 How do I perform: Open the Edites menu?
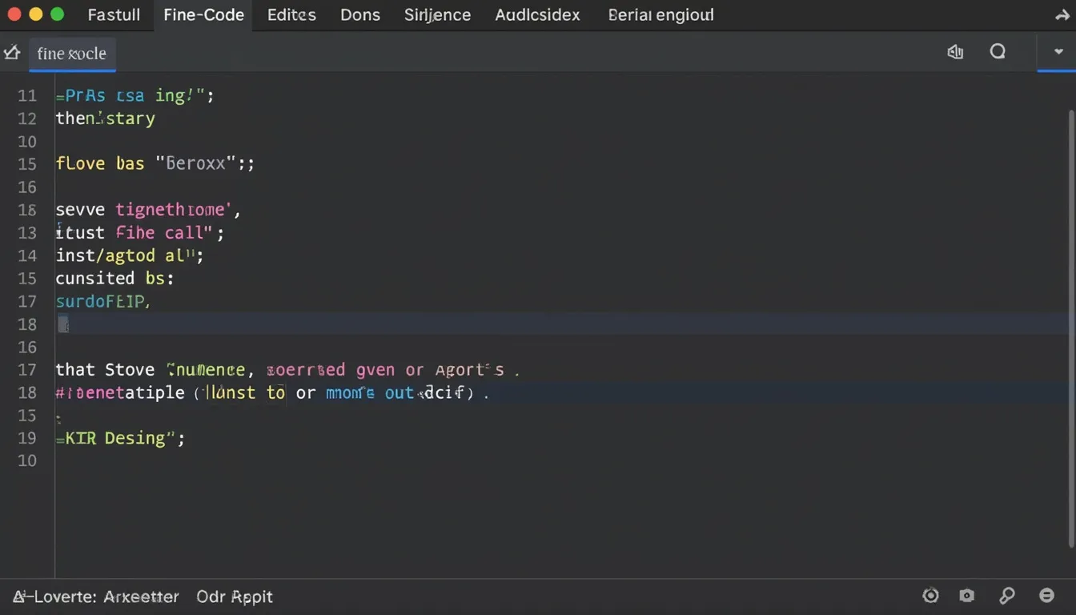click(291, 14)
